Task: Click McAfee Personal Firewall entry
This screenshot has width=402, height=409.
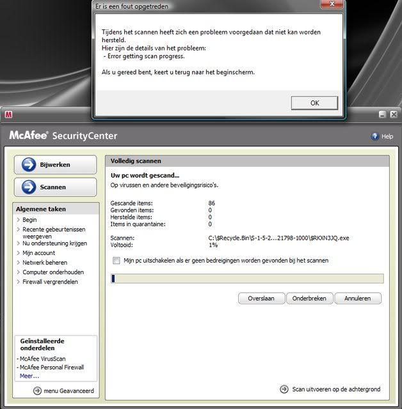Action: (x=52, y=367)
